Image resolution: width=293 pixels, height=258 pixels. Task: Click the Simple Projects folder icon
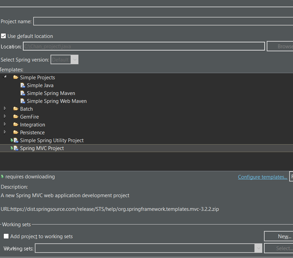point(16,77)
